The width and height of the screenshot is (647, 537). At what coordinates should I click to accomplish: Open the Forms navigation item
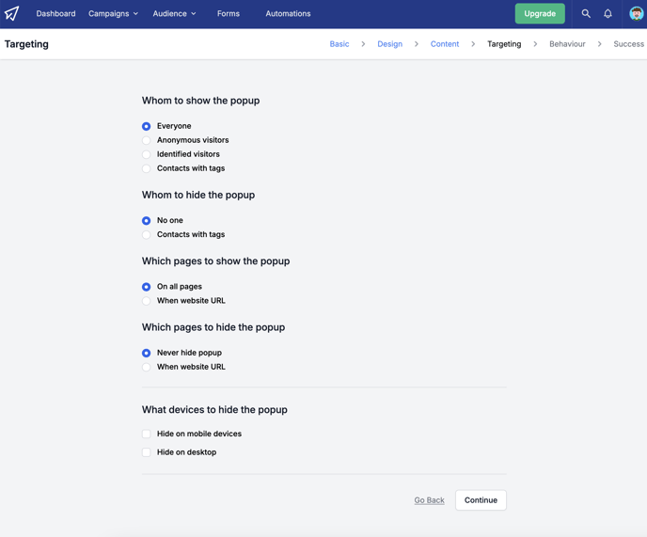tap(229, 13)
